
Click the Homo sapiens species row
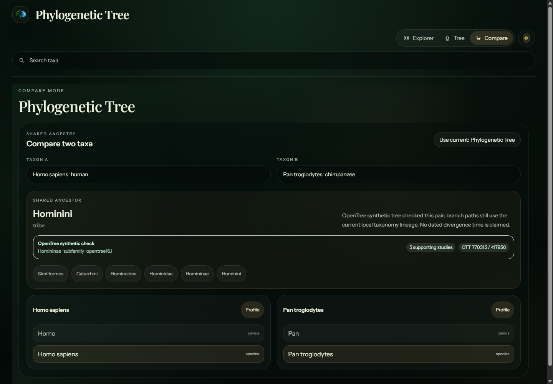[x=149, y=354]
